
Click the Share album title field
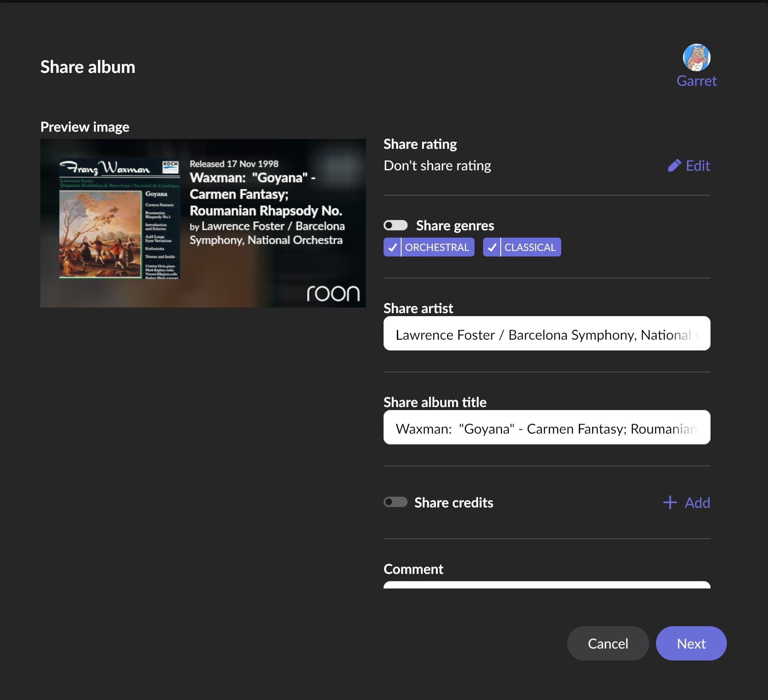[x=547, y=427]
